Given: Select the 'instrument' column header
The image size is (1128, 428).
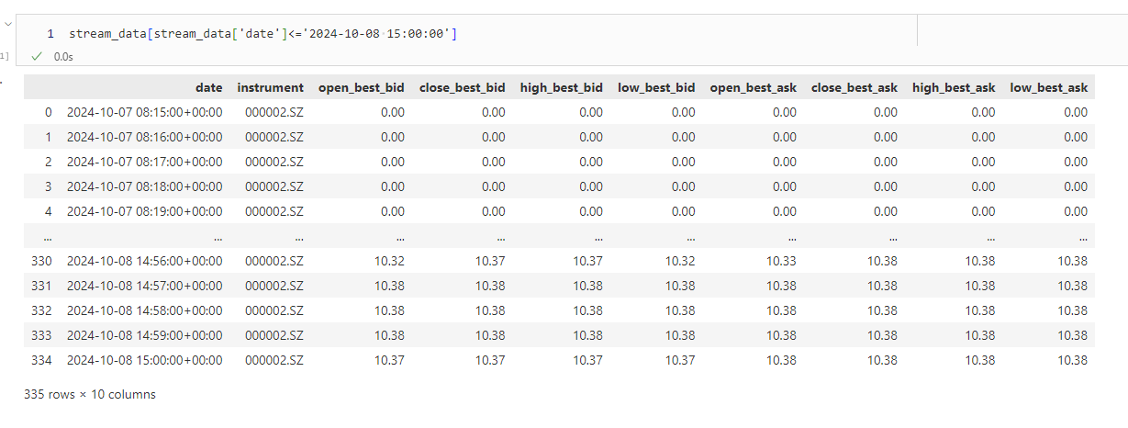Looking at the screenshot, I should click(270, 88).
